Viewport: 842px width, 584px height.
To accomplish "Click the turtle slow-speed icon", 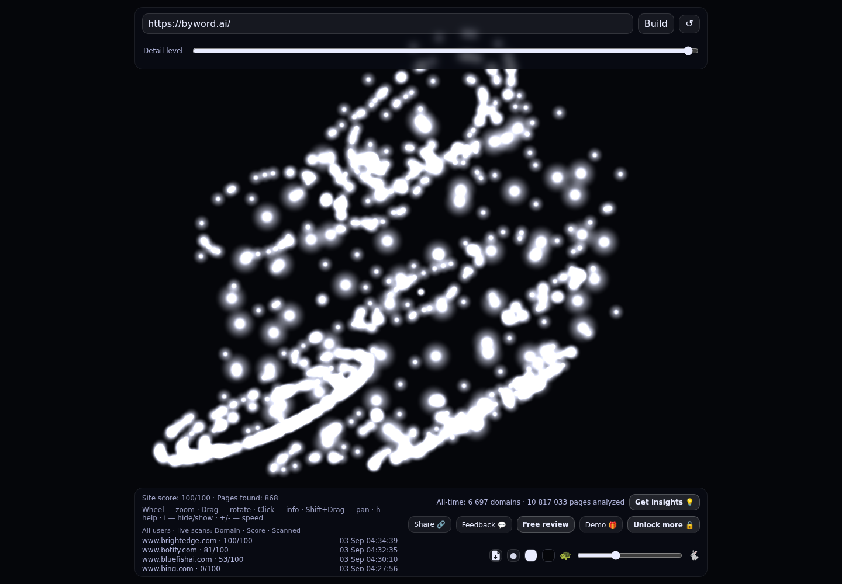I will tap(565, 555).
